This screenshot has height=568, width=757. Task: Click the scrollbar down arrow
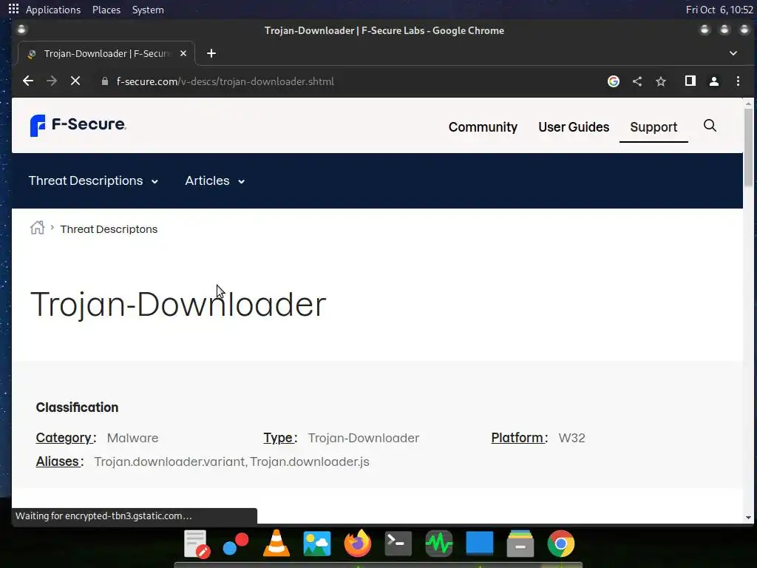(748, 517)
